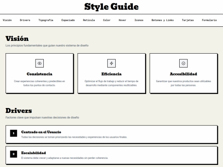Select the Espaciado nav item

click(68, 20)
